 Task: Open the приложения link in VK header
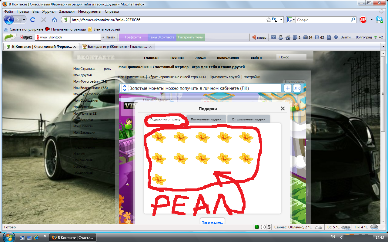[228, 57]
